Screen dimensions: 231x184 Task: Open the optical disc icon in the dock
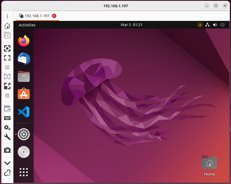pos(24,152)
